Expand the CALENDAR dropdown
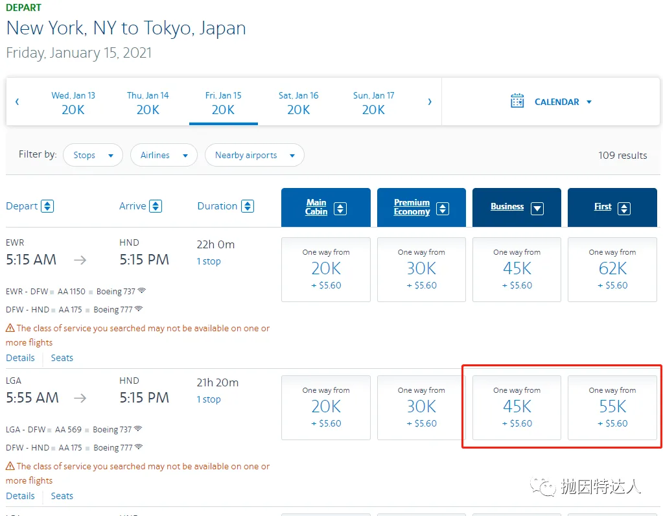 pyautogui.click(x=588, y=102)
